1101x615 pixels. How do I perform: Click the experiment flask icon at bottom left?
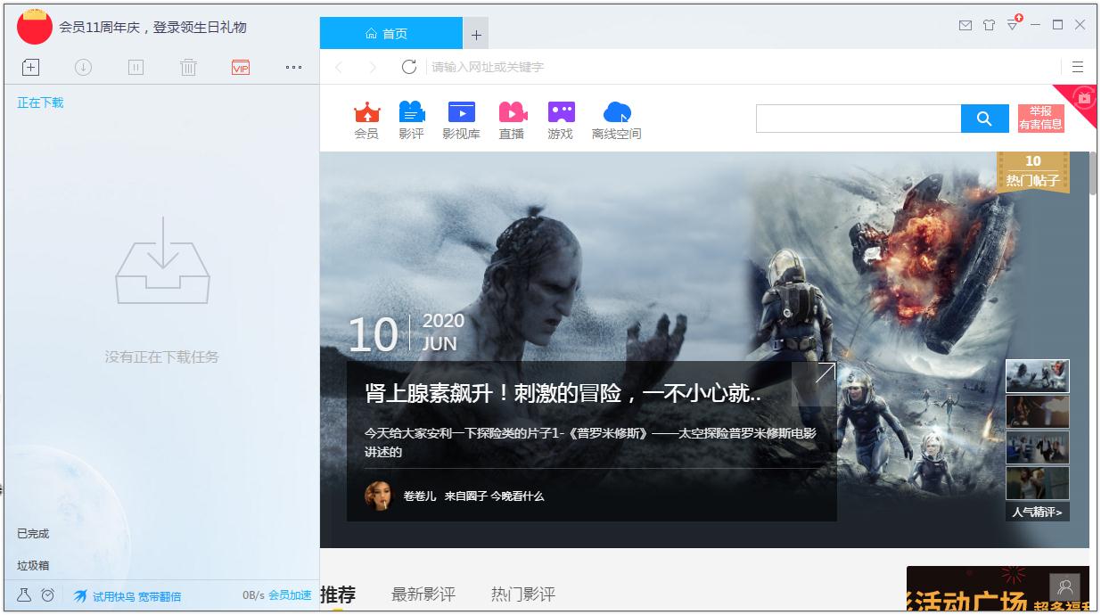coord(25,594)
